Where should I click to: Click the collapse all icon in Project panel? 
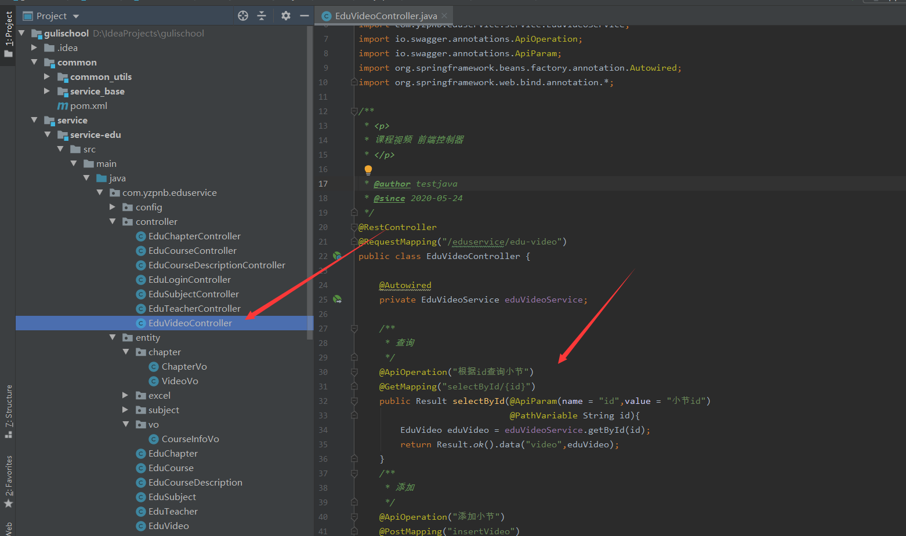pos(262,16)
